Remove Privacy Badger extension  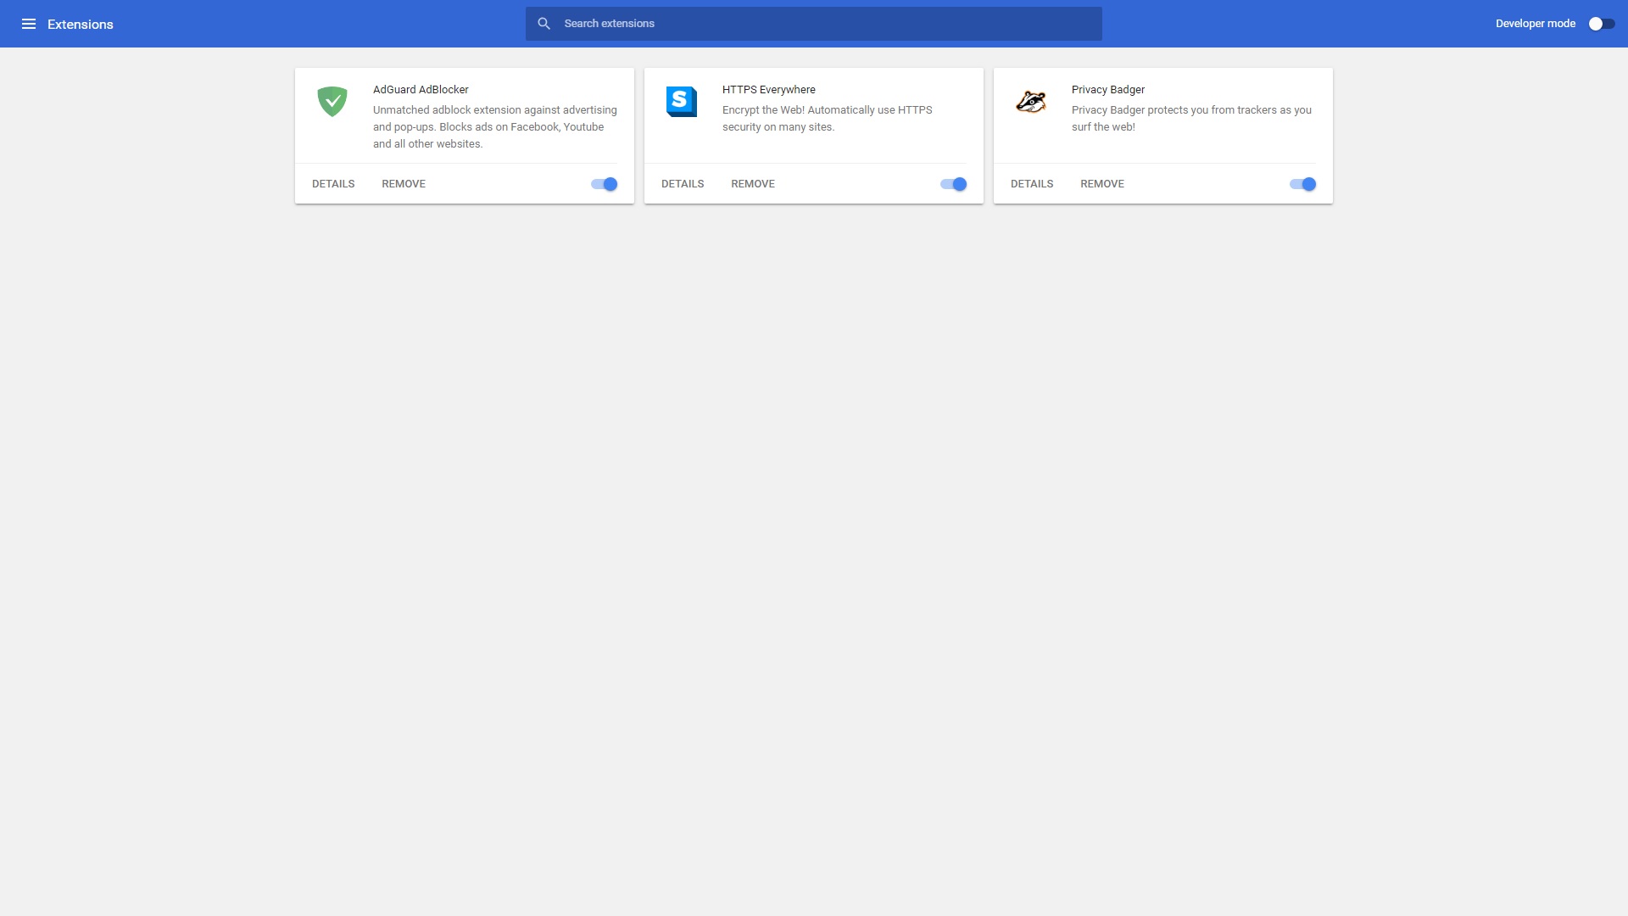tap(1102, 184)
